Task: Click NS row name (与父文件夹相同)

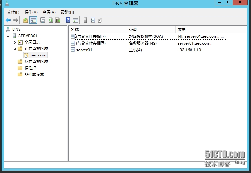Action: coord(91,43)
